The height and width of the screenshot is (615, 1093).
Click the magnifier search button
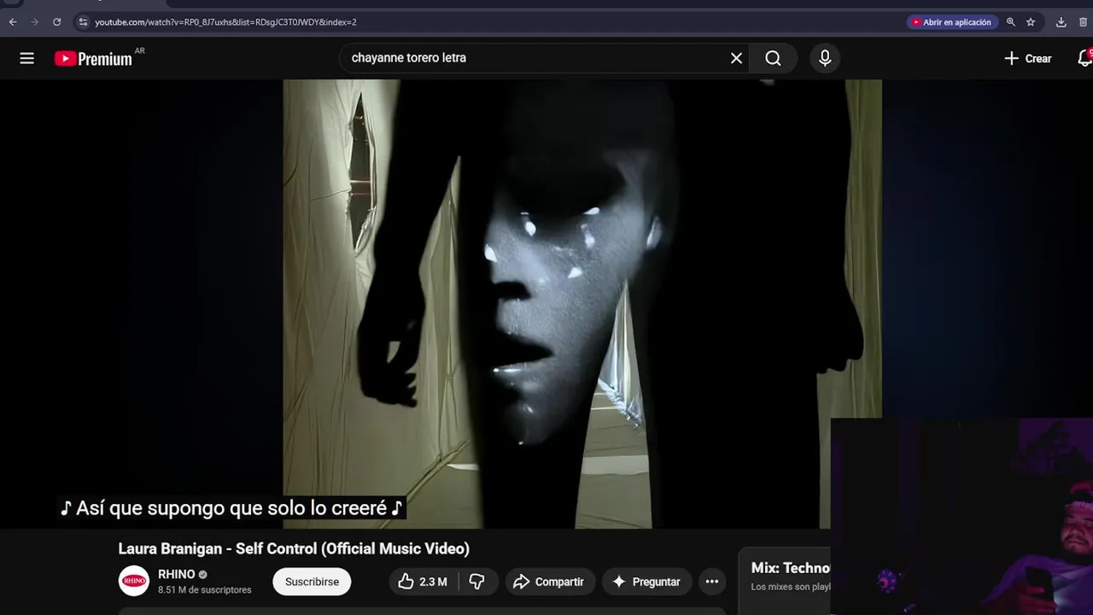[773, 58]
